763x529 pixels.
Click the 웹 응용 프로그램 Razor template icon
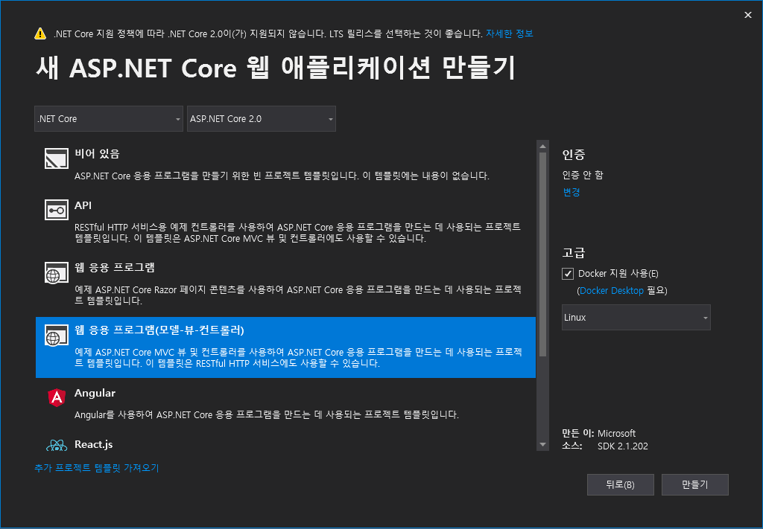click(x=57, y=272)
